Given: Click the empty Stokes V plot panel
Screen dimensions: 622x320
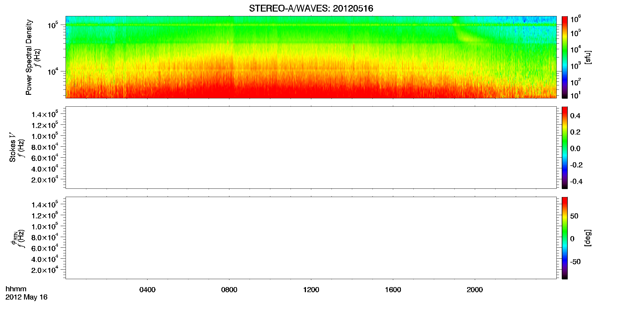Looking at the screenshot, I should [x=311, y=148].
